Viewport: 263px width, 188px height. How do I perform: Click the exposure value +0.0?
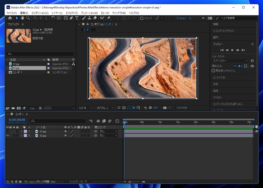pyautogui.click(x=155, y=108)
